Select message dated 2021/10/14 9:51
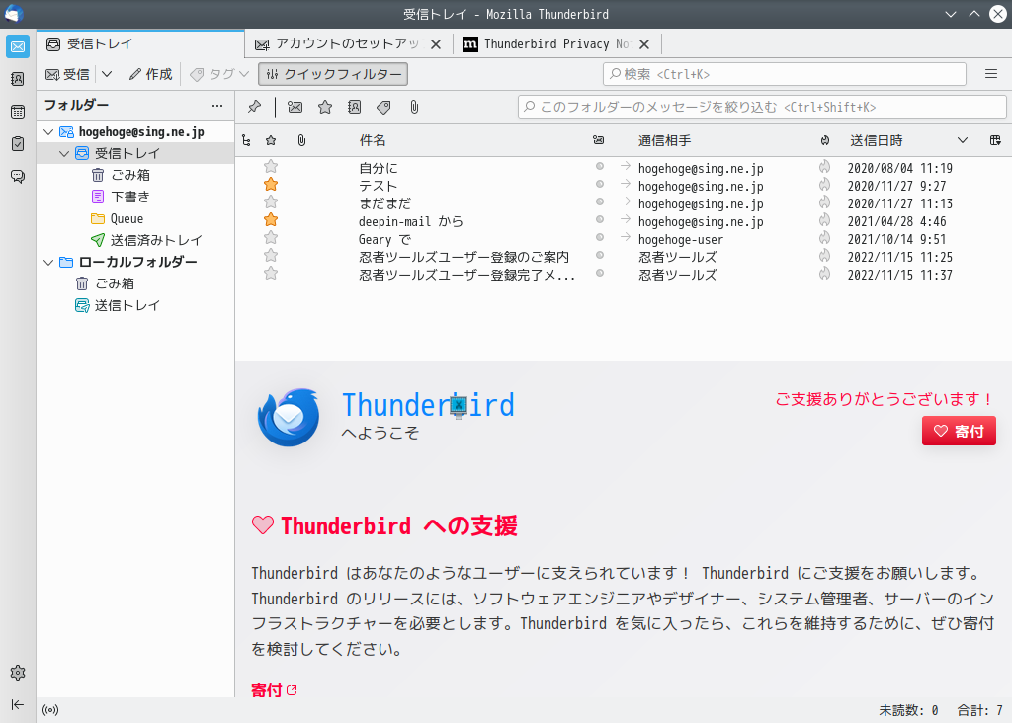 pos(623,239)
